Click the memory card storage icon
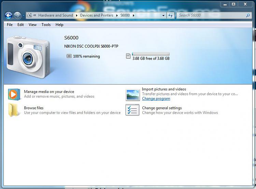Image resolution: width=256 pixels, height=189 pixels. 128,56
